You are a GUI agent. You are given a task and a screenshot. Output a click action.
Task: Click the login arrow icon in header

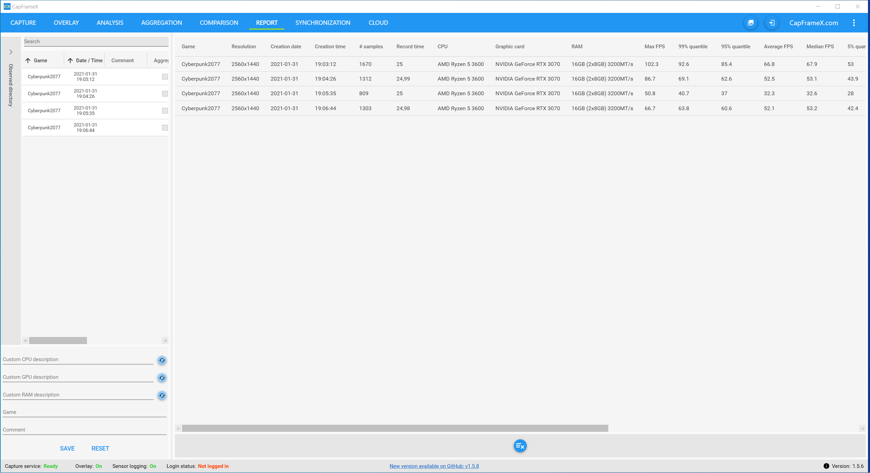[771, 23]
